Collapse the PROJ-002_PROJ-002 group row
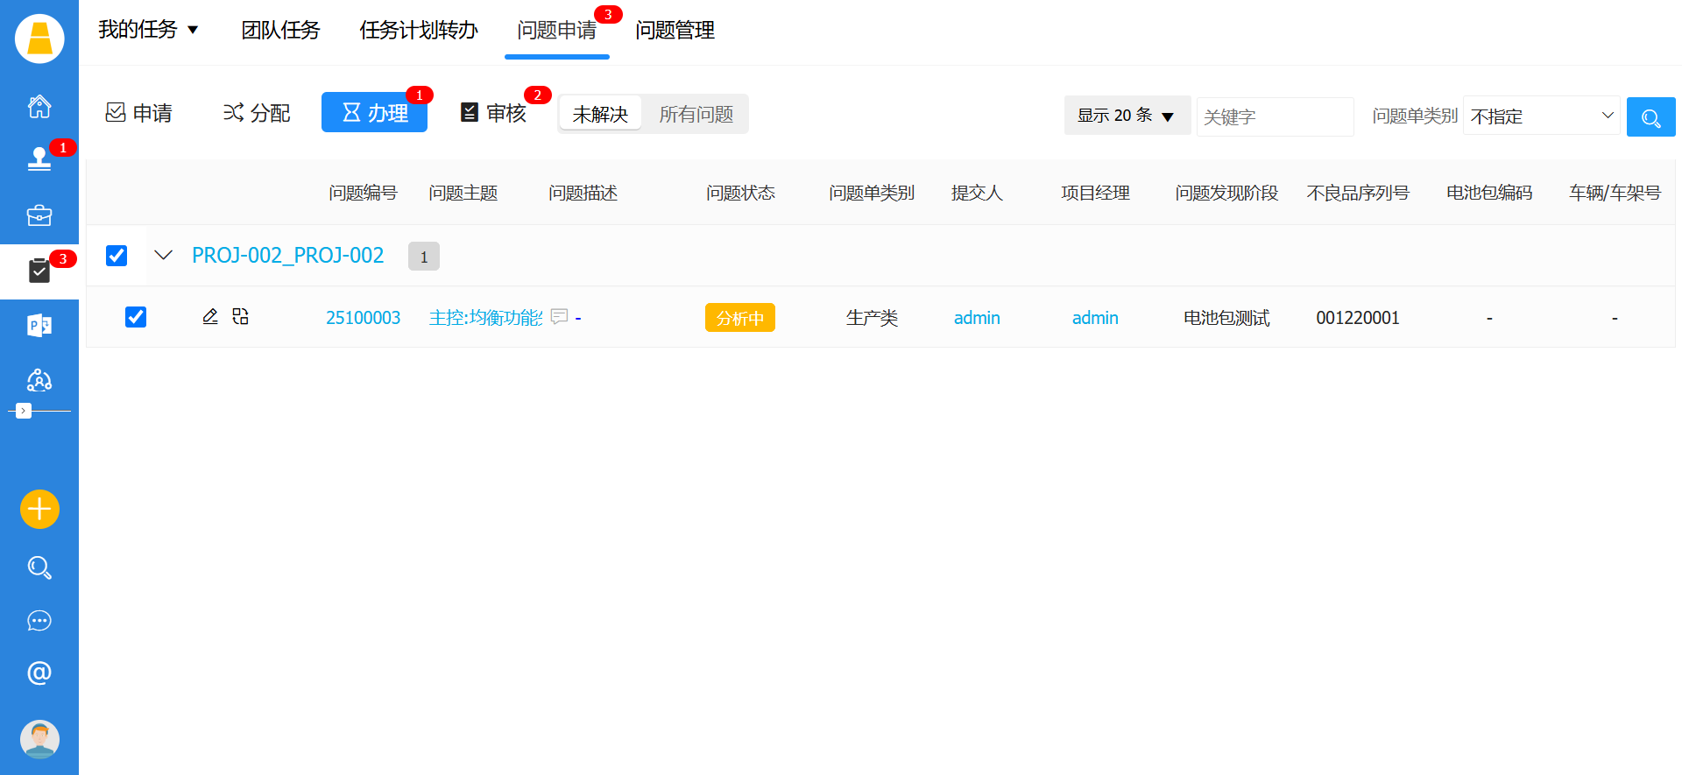The height and width of the screenshot is (775, 1682). coord(163,255)
